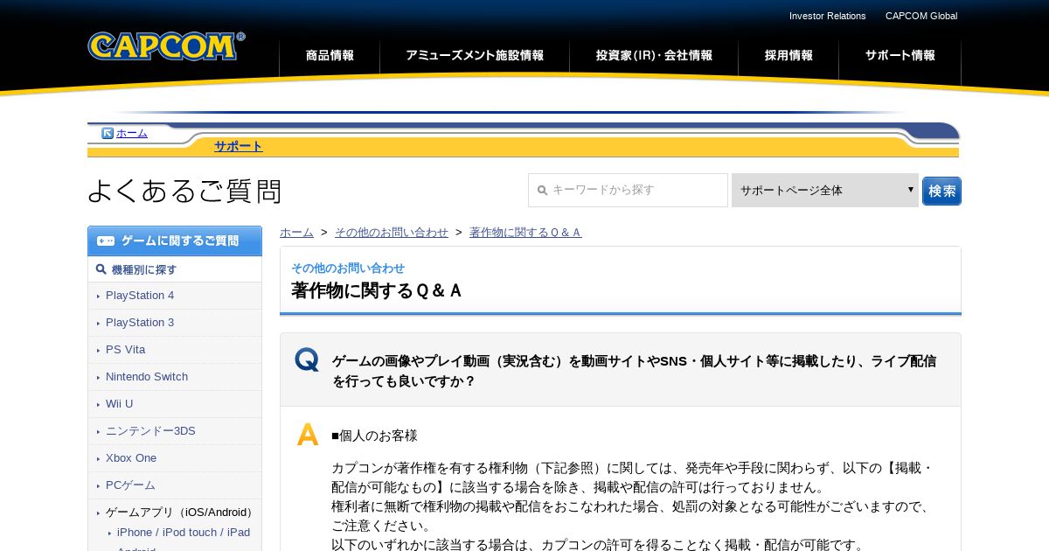
Task: Open the CAPCOM Global link
Action: click(921, 16)
